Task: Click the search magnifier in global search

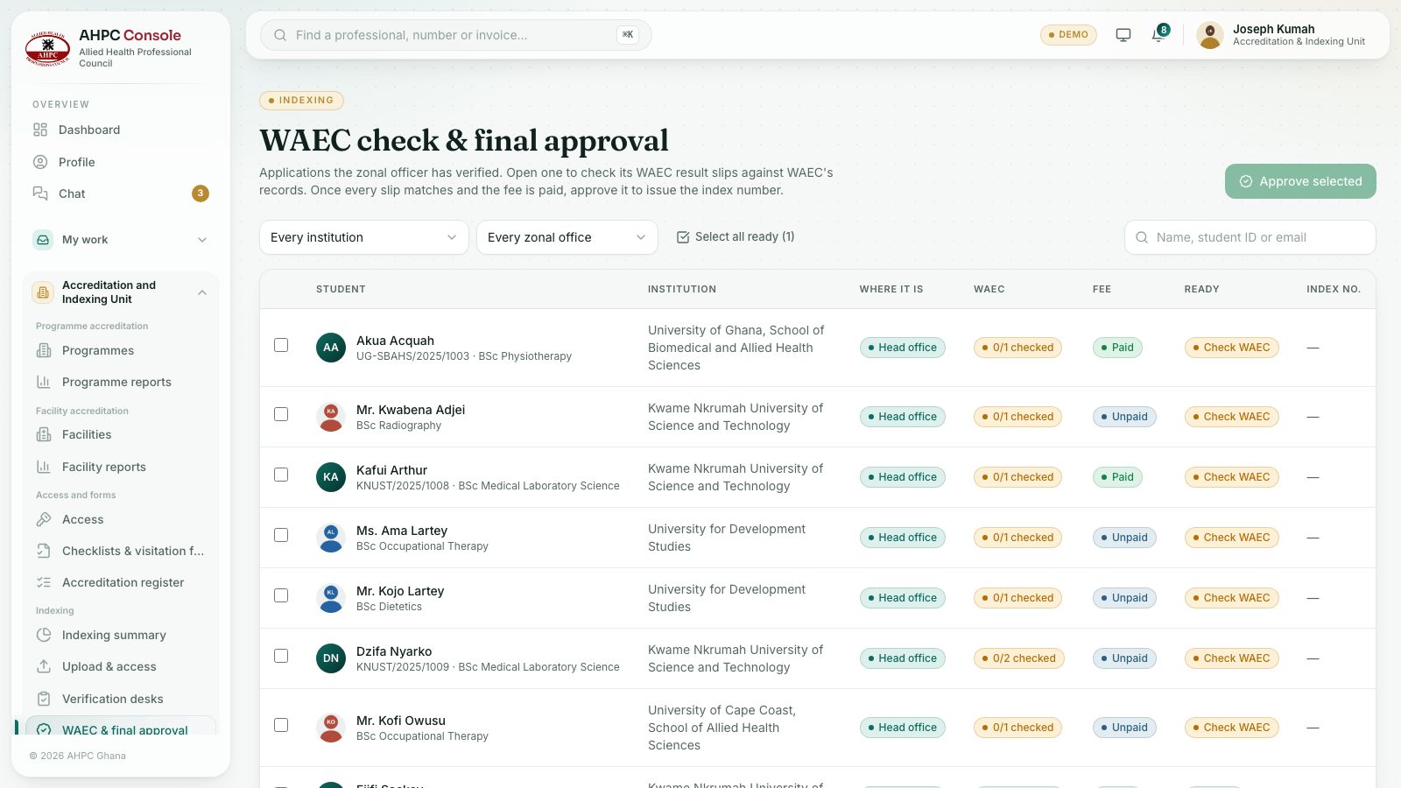Action: coord(280,35)
